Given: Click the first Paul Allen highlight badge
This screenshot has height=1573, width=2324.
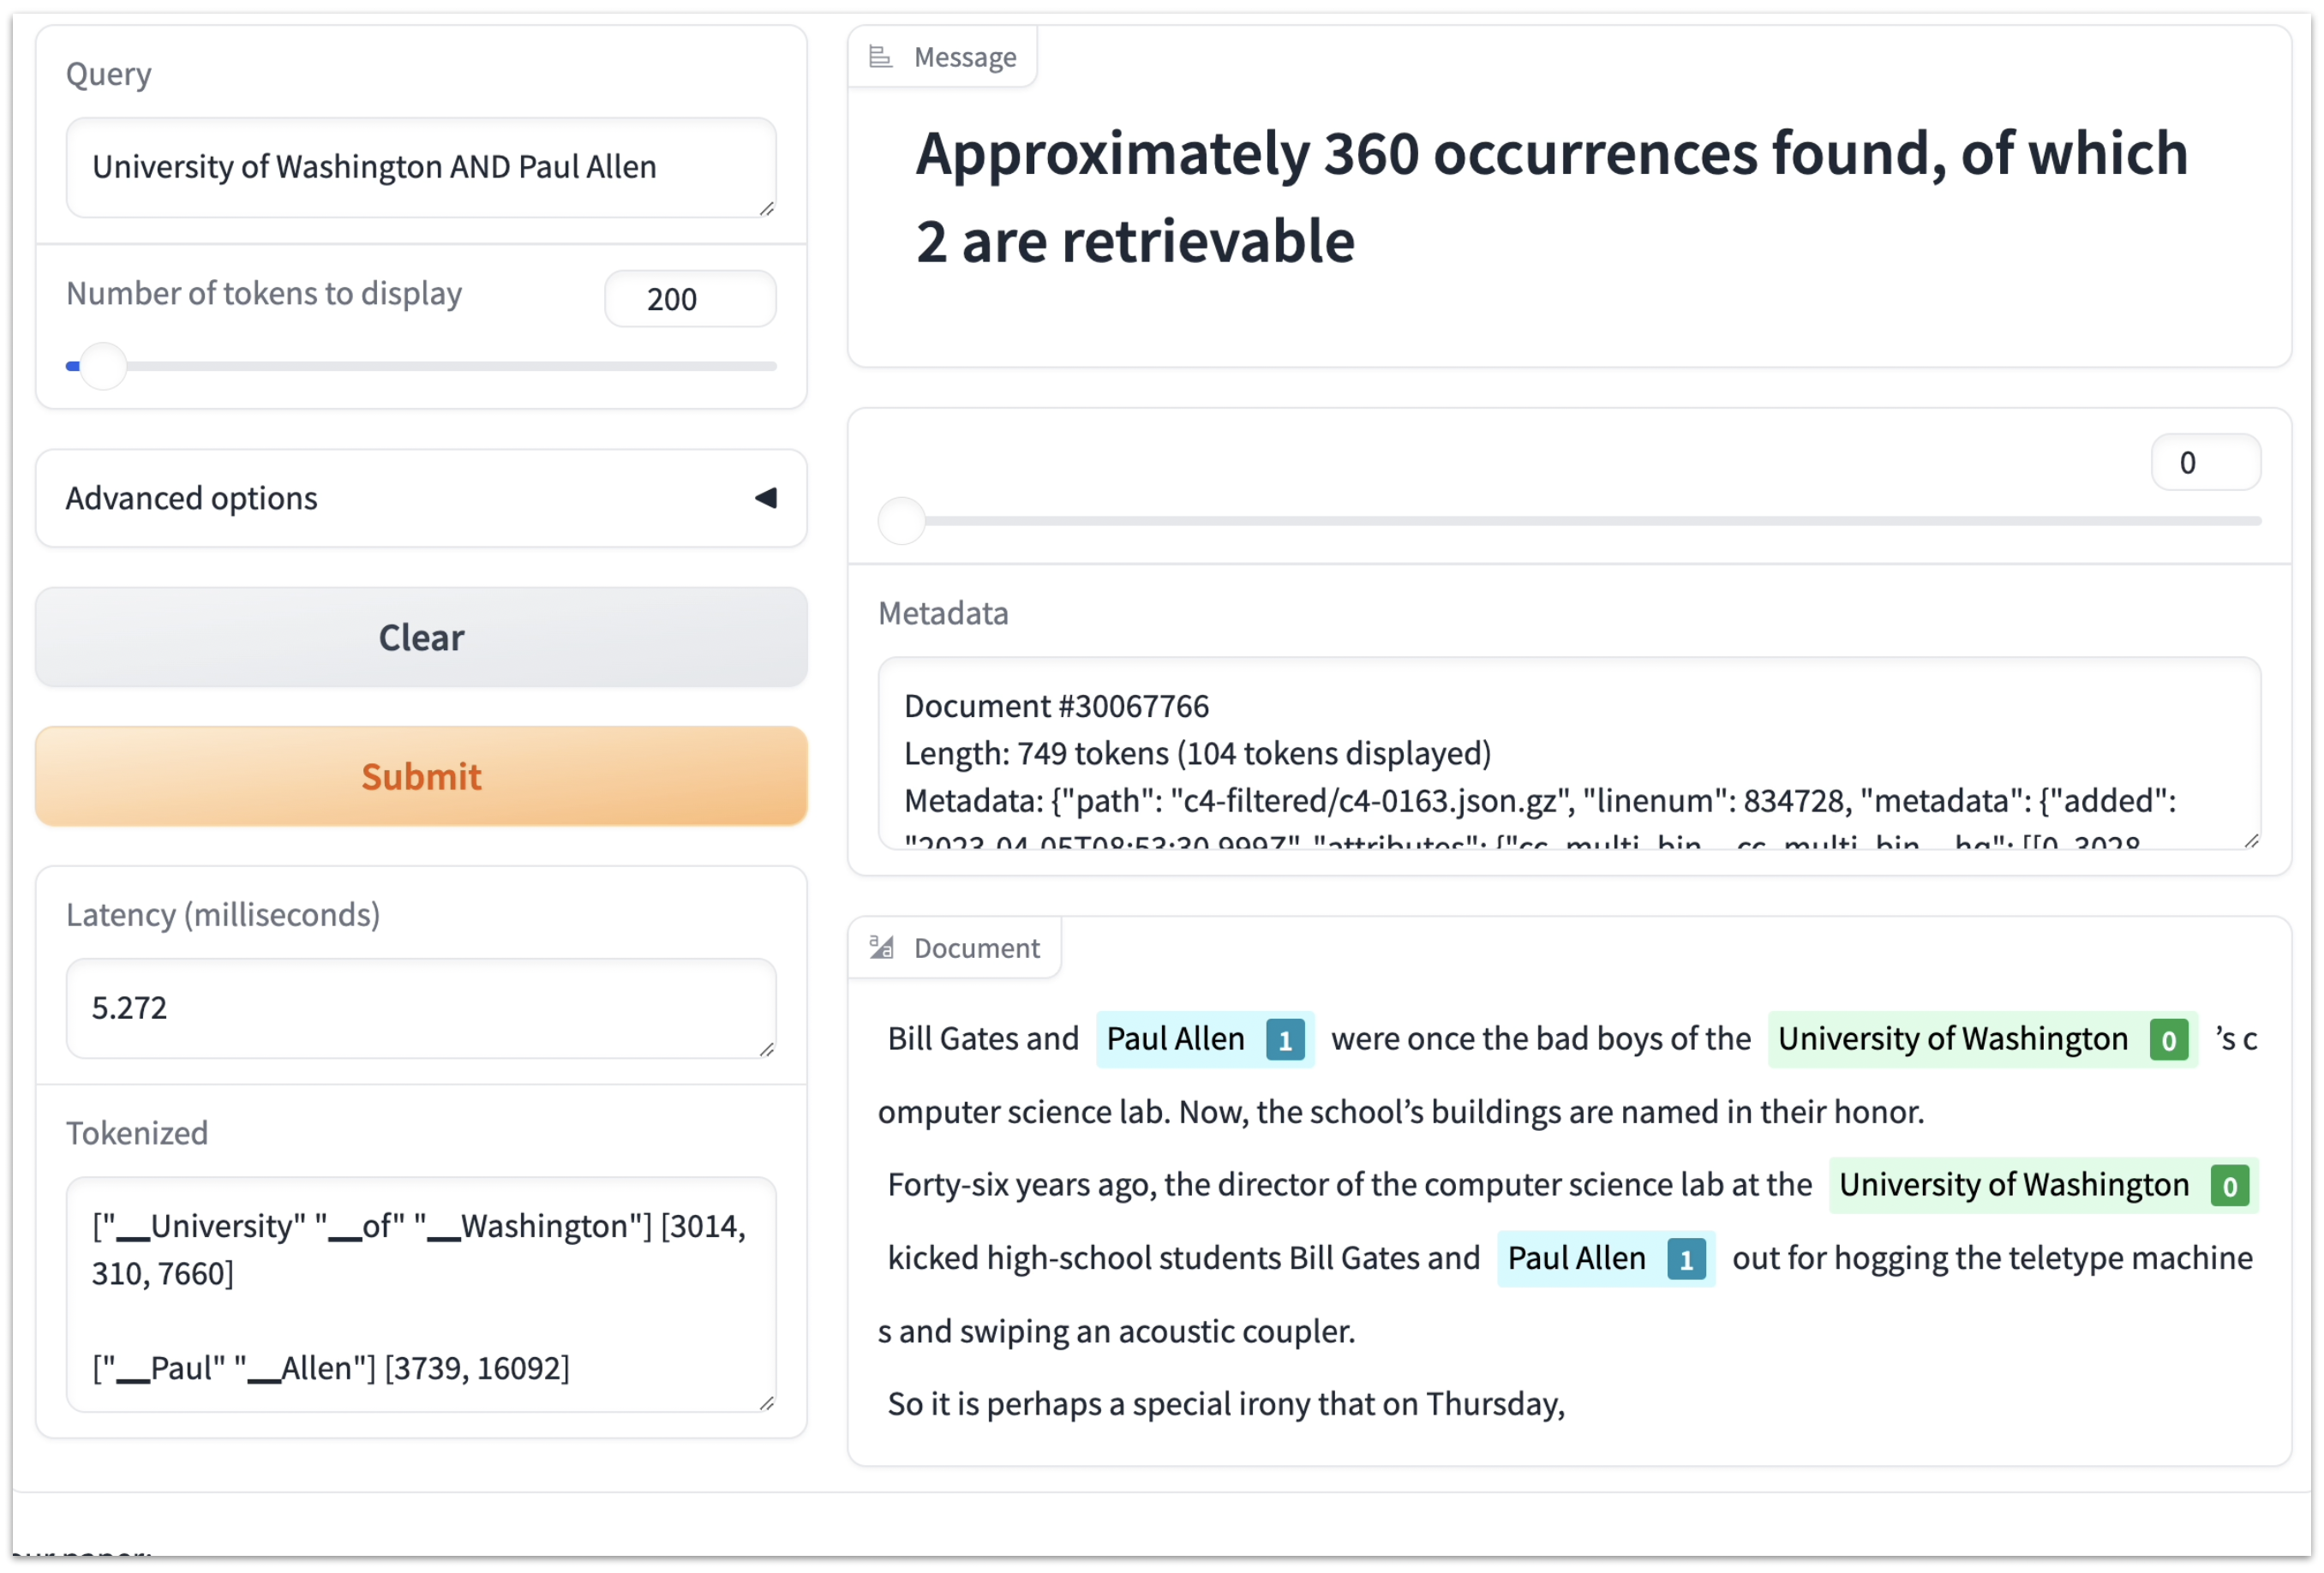Looking at the screenshot, I should tap(1285, 1040).
